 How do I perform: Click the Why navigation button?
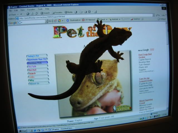tap(39, 80)
